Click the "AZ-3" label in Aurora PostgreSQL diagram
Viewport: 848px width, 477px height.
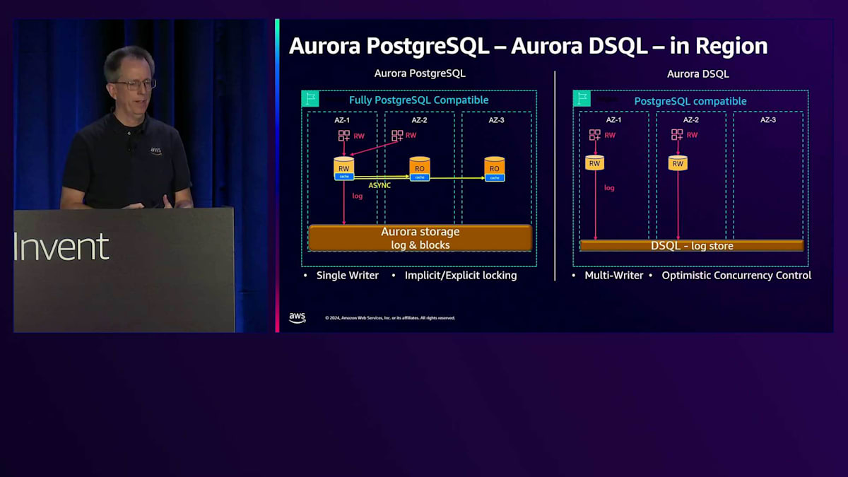tap(497, 120)
